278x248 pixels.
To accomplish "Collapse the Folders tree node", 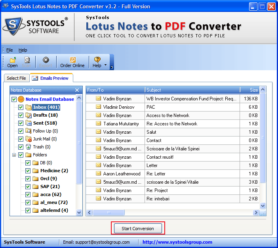I will [14, 155].
